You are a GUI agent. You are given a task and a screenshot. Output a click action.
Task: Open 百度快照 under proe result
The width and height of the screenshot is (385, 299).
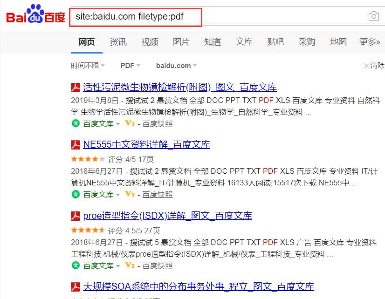158,266
